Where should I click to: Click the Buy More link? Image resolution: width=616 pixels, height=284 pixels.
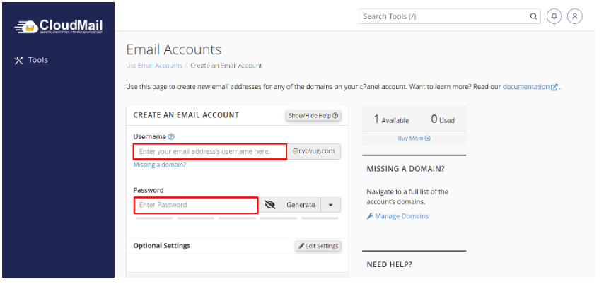pyautogui.click(x=414, y=138)
